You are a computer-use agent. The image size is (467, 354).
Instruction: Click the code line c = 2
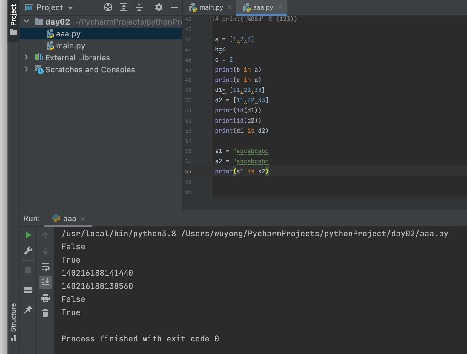tap(224, 59)
